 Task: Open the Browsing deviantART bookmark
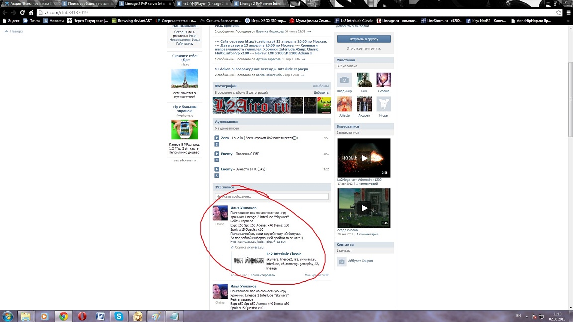point(131,21)
